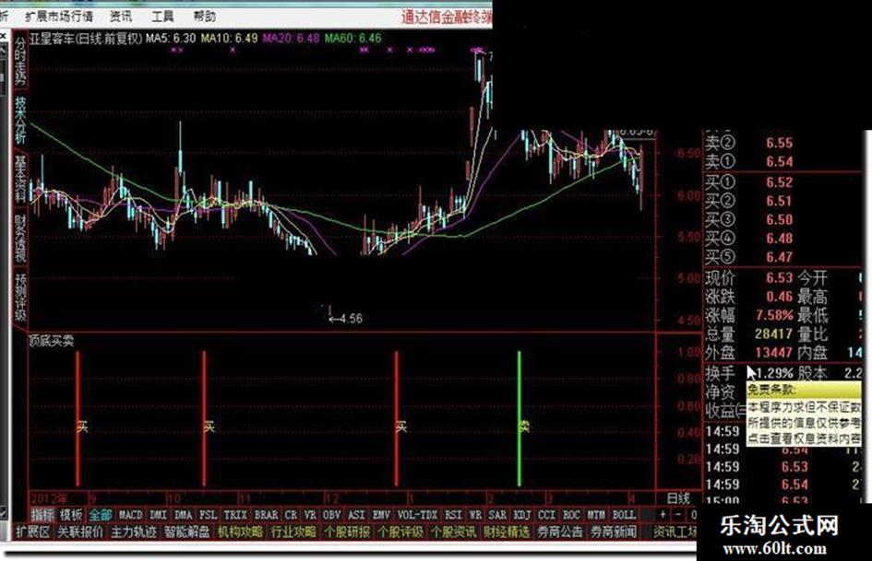Select the 全部 indicator filter
The width and height of the screenshot is (872, 561).
pyautogui.click(x=100, y=515)
